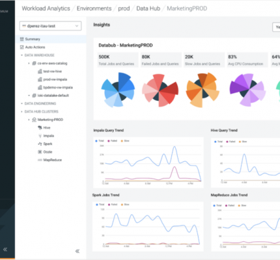Click the Summary grid icon

coord(21,39)
